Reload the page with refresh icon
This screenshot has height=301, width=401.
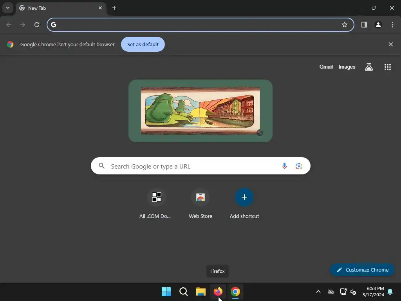(37, 25)
